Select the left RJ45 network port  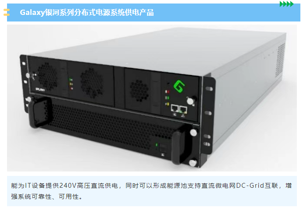click(x=175, y=109)
